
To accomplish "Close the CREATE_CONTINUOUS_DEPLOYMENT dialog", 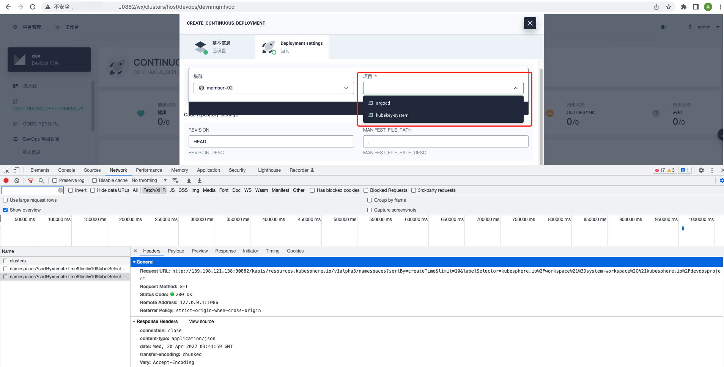I will coord(530,23).
